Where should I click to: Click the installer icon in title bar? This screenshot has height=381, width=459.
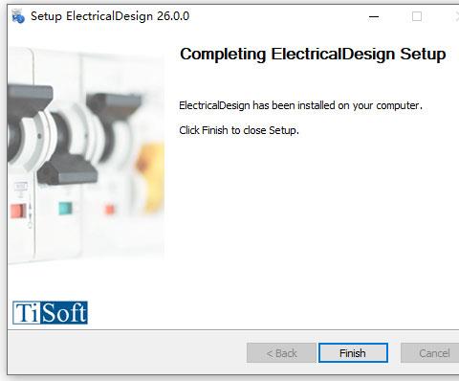(x=18, y=16)
